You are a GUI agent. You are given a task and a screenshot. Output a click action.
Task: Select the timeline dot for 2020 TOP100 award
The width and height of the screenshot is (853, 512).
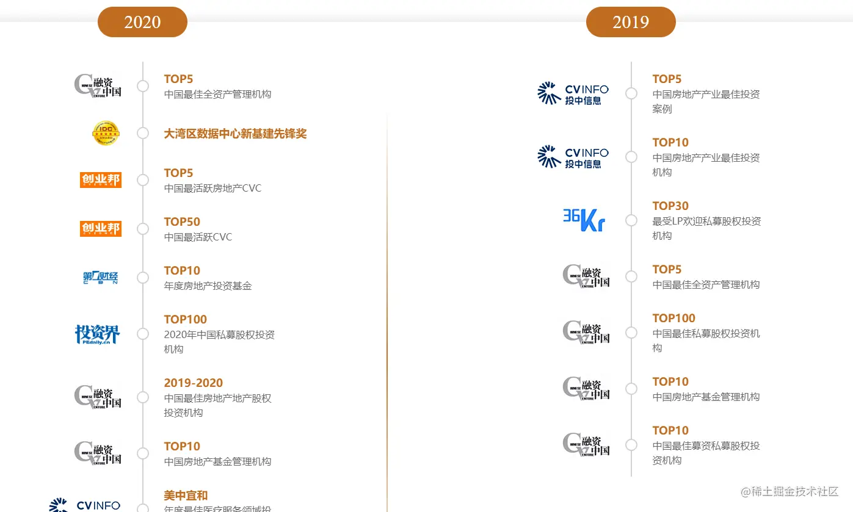tap(143, 334)
